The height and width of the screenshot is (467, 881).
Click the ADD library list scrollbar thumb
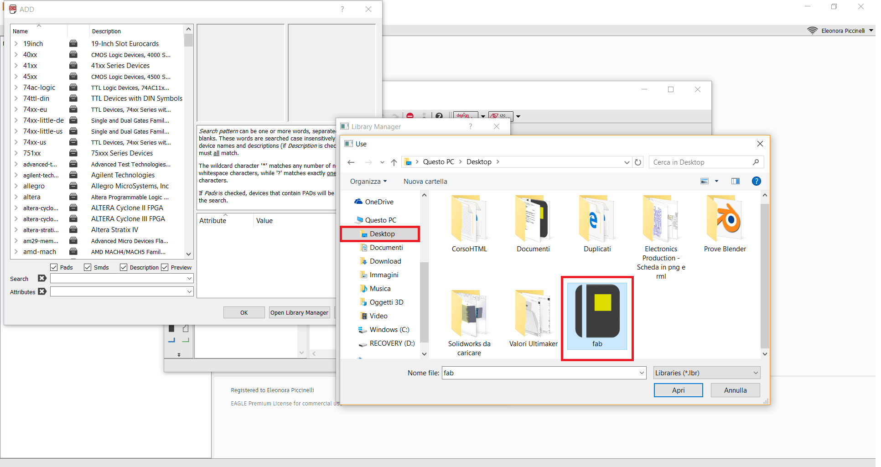[188, 40]
